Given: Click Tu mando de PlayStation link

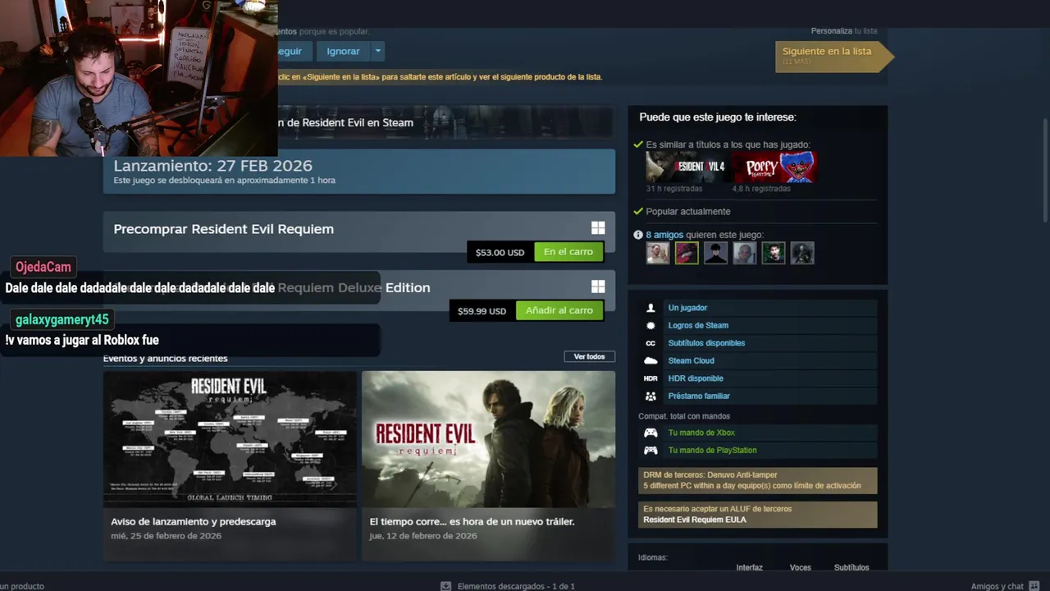Looking at the screenshot, I should pos(712,450).
